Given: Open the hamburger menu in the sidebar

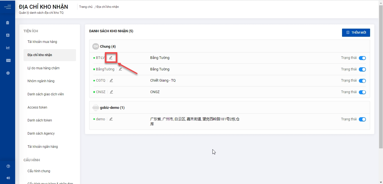Looking at the screenshot, I should pos(8,7).
